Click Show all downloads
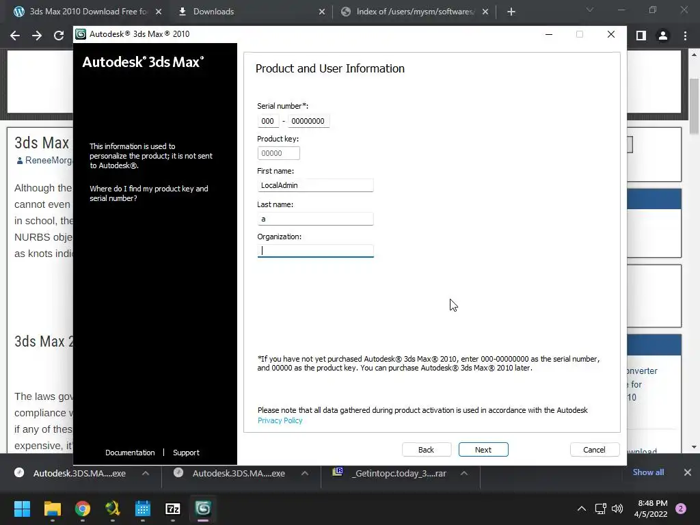 pyautogui.click(x=648, y=472)
